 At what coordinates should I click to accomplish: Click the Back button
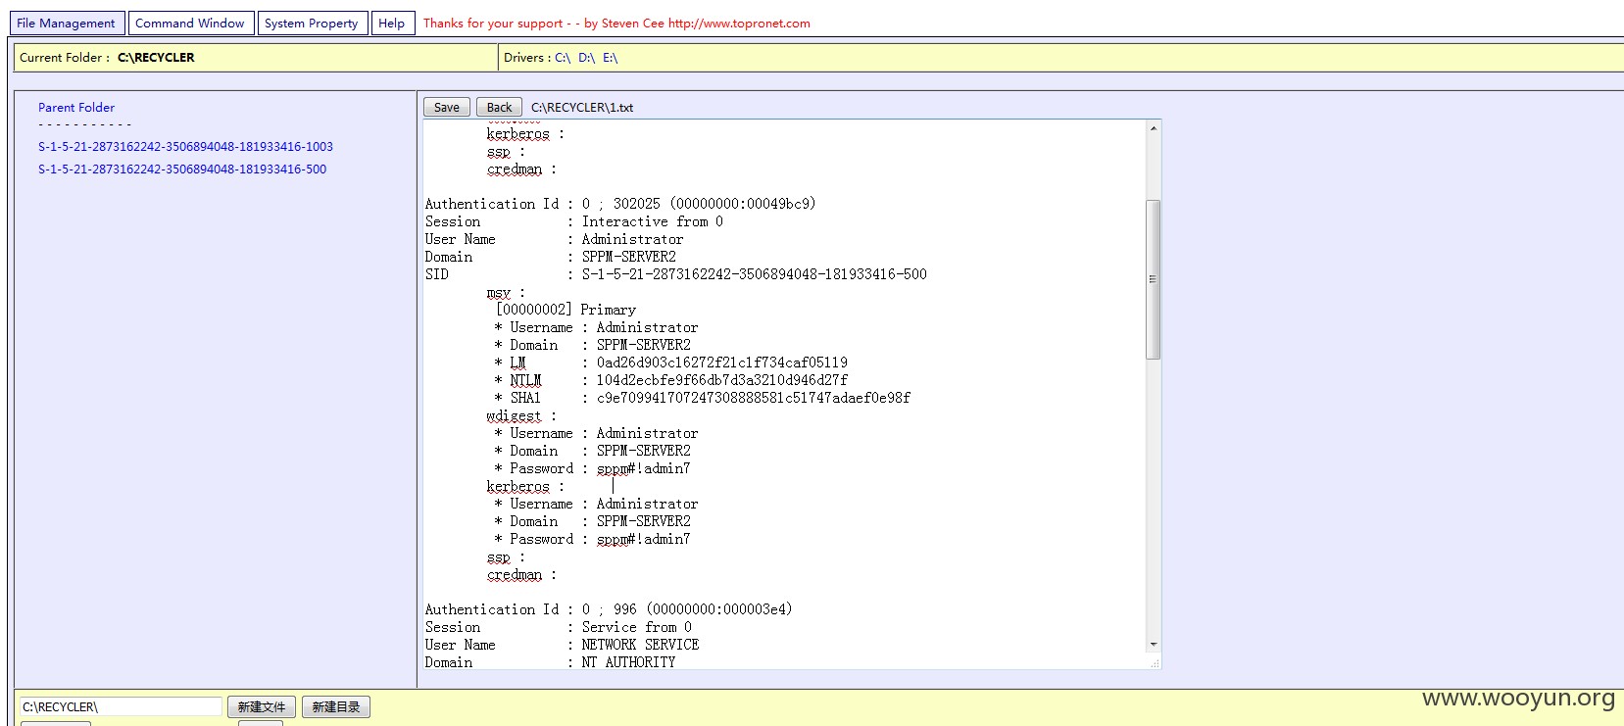[500, 108]
